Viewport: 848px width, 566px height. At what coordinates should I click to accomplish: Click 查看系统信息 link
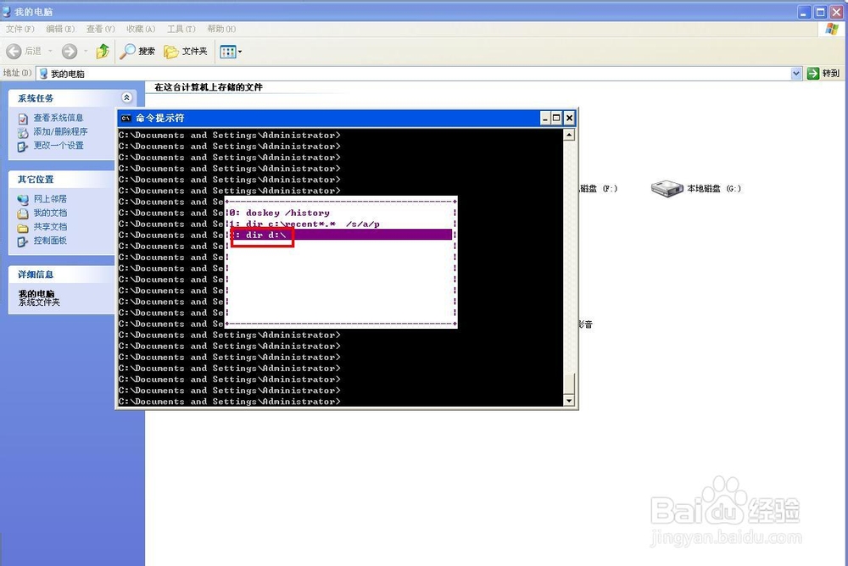59,118
